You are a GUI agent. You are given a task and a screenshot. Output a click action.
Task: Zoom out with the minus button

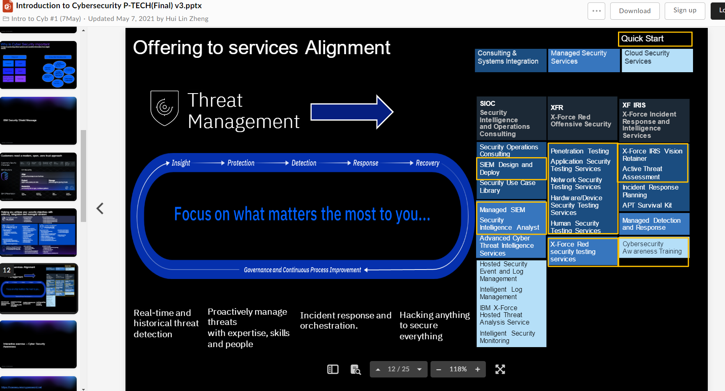pyautogui.click(x=439, y=369)
